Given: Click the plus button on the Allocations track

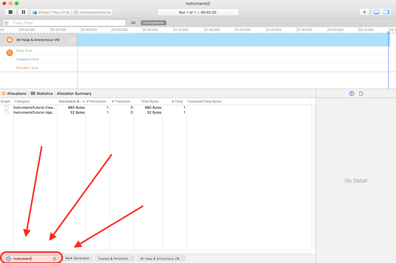Looking at the screenshot, I should click(x=73, y=40).
